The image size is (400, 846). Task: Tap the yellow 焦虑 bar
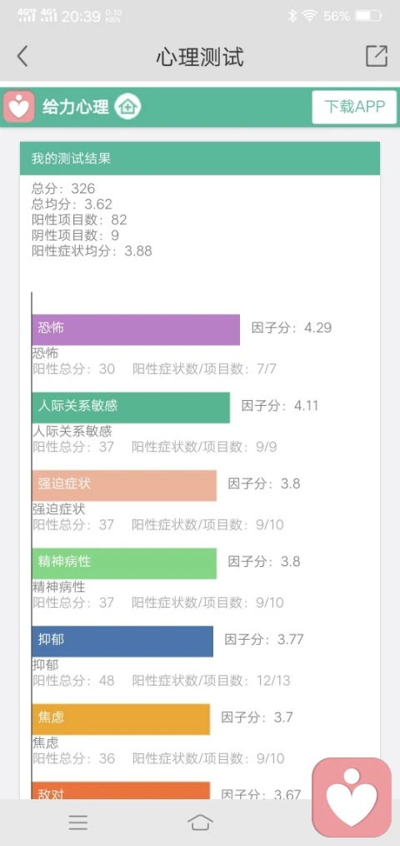tap(121, 719)
